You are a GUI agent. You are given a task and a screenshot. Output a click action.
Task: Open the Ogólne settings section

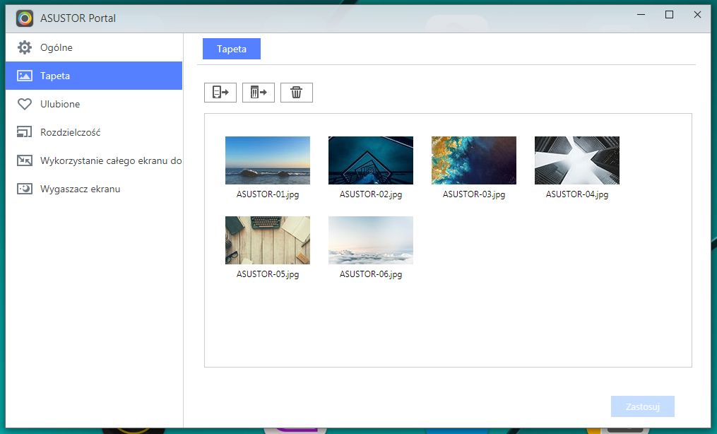94,47
